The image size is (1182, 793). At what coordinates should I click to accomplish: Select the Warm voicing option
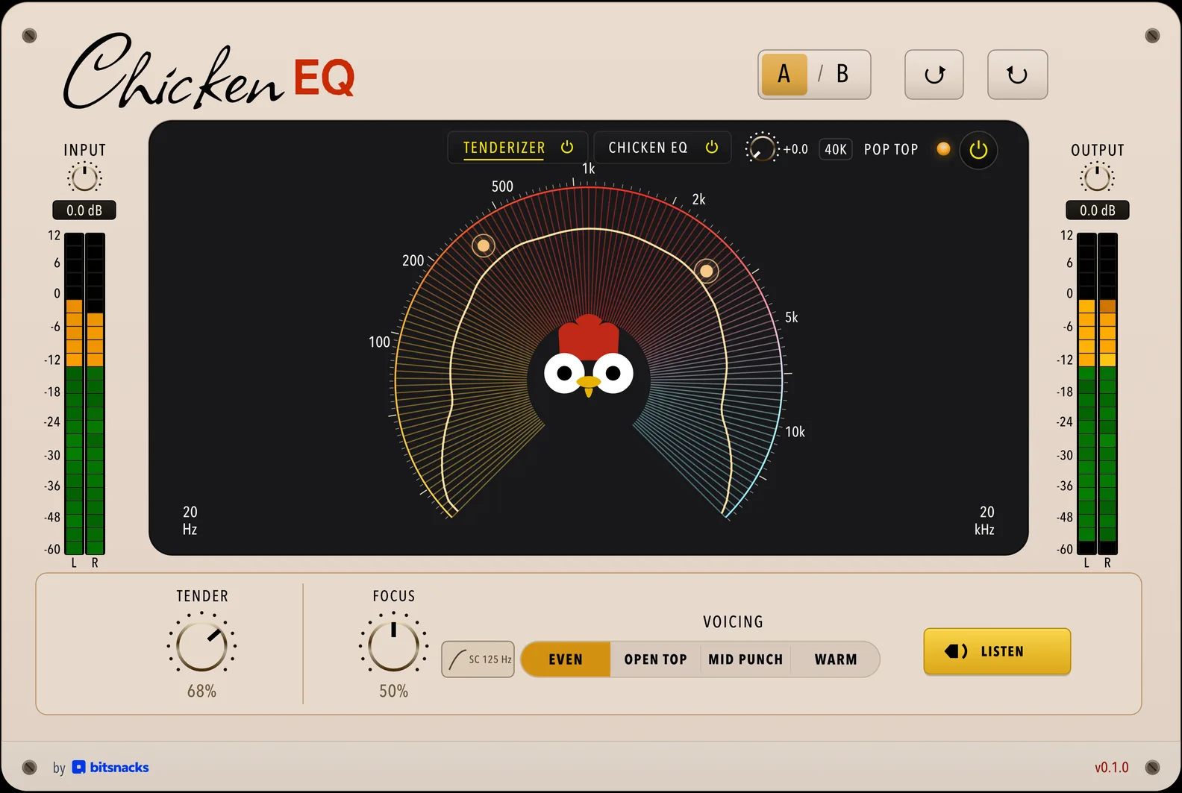click(x=836, y=659)
